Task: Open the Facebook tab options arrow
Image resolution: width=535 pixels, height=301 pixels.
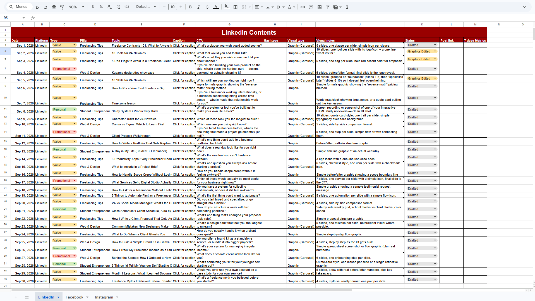Action: (87, 297)
